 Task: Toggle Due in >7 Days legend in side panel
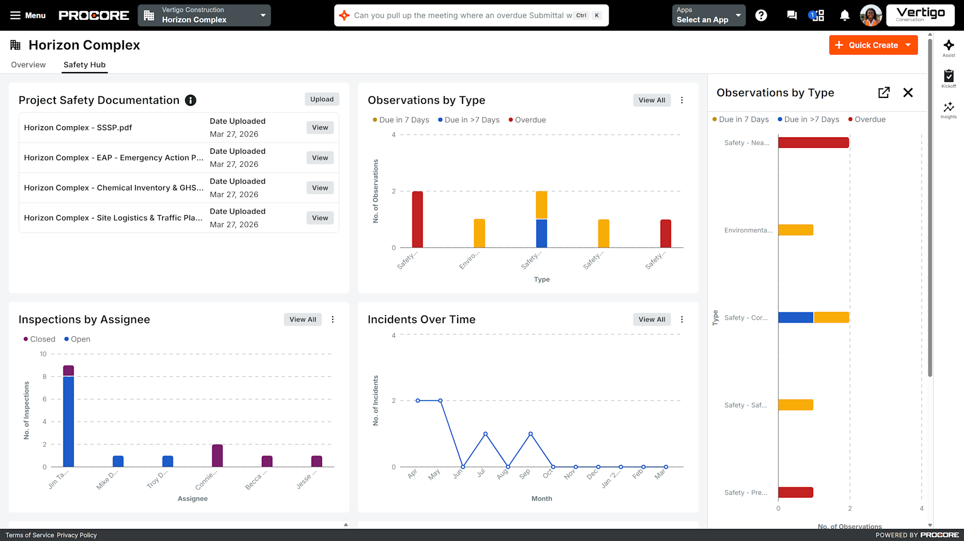[x=808, y=119]
